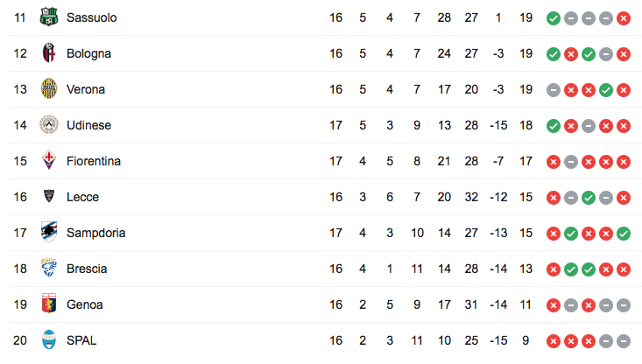
Task: Click Verona's first grey draw form icon
Action: pos(553,90)
